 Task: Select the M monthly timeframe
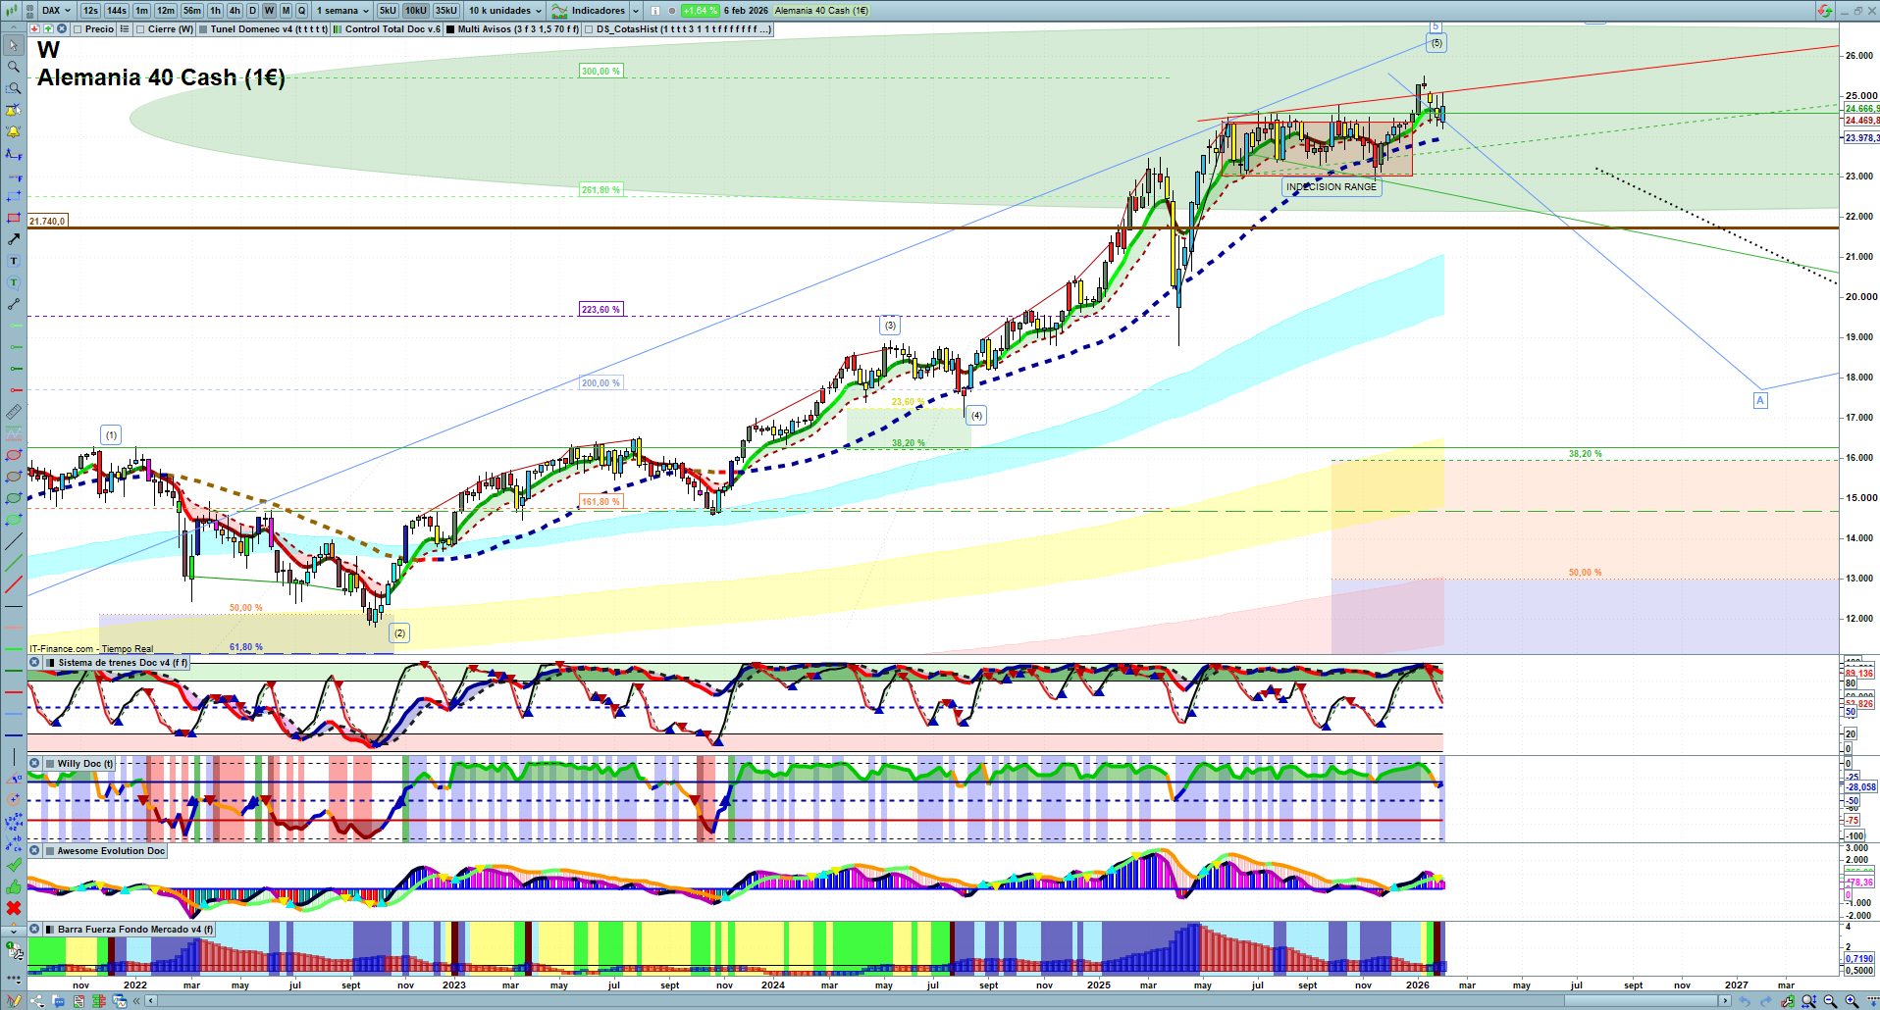(x=286, y=11)
